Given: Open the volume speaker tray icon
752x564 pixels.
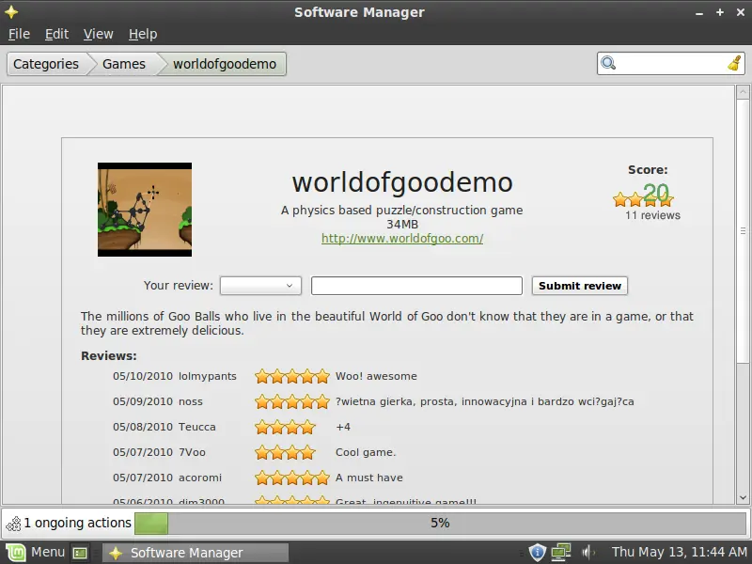Looking at the screenshot, I should tap(587, 552).
